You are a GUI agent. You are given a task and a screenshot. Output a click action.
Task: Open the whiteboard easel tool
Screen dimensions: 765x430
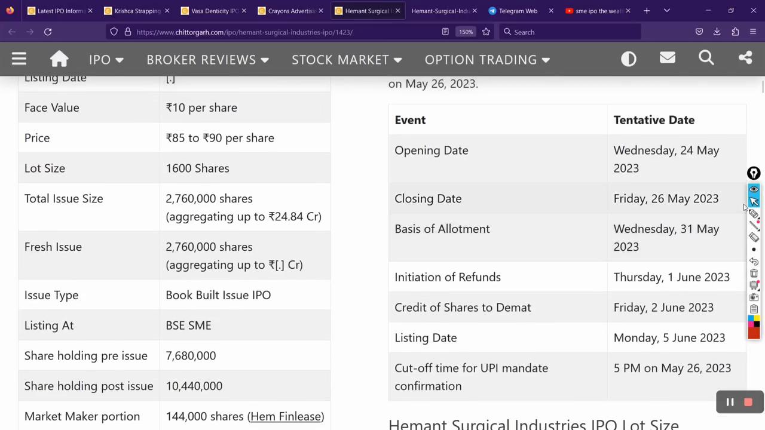(754, 285)
